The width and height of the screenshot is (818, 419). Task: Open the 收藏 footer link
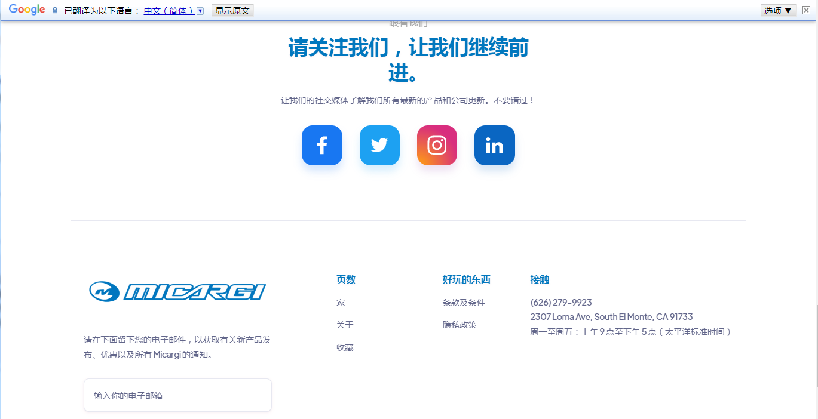click(x=345, y=347)
